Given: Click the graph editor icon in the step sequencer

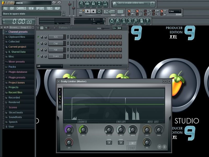Looking at the screenshot, I should click(114, 28).
